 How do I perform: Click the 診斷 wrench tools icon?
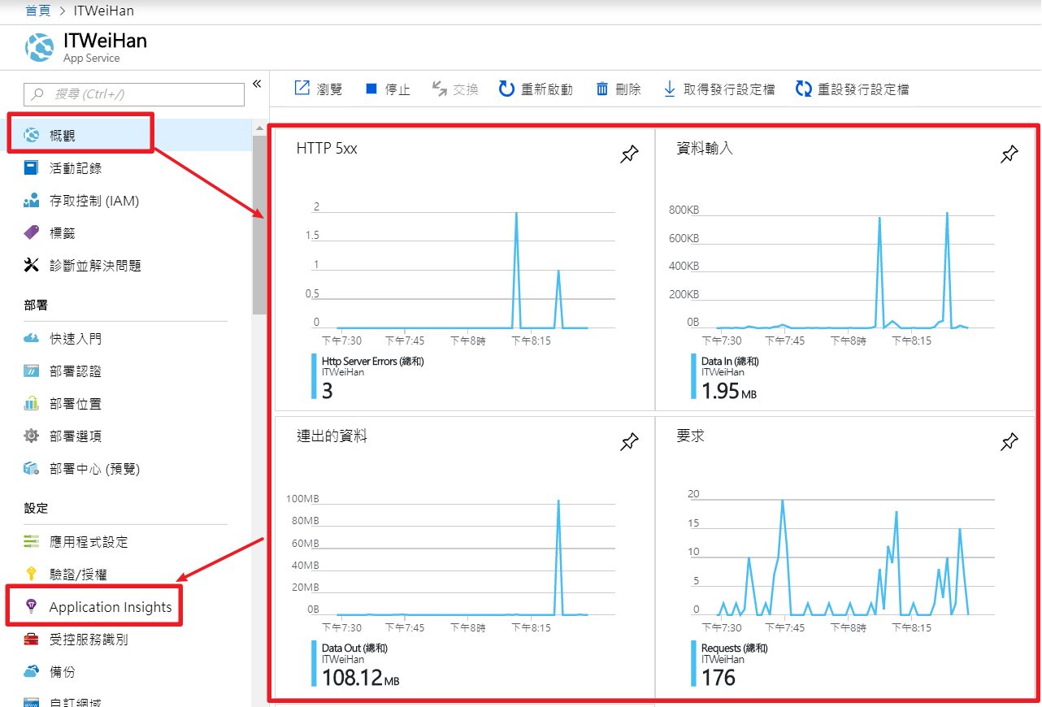point(31,266)
